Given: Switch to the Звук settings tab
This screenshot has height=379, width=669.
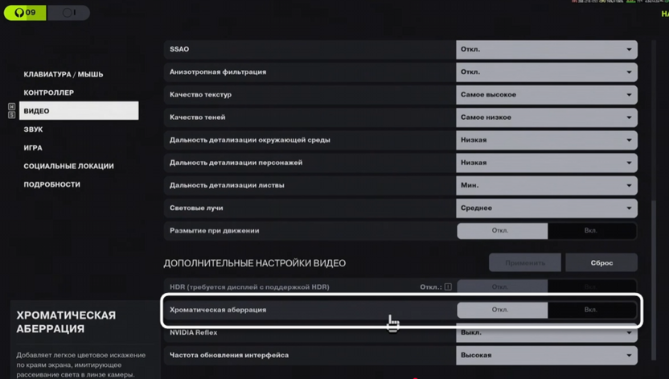Looking at the screenshot, I should pos(34,130).
